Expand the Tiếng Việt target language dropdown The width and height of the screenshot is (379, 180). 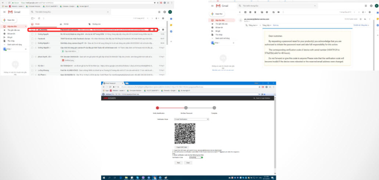(266, 26)
